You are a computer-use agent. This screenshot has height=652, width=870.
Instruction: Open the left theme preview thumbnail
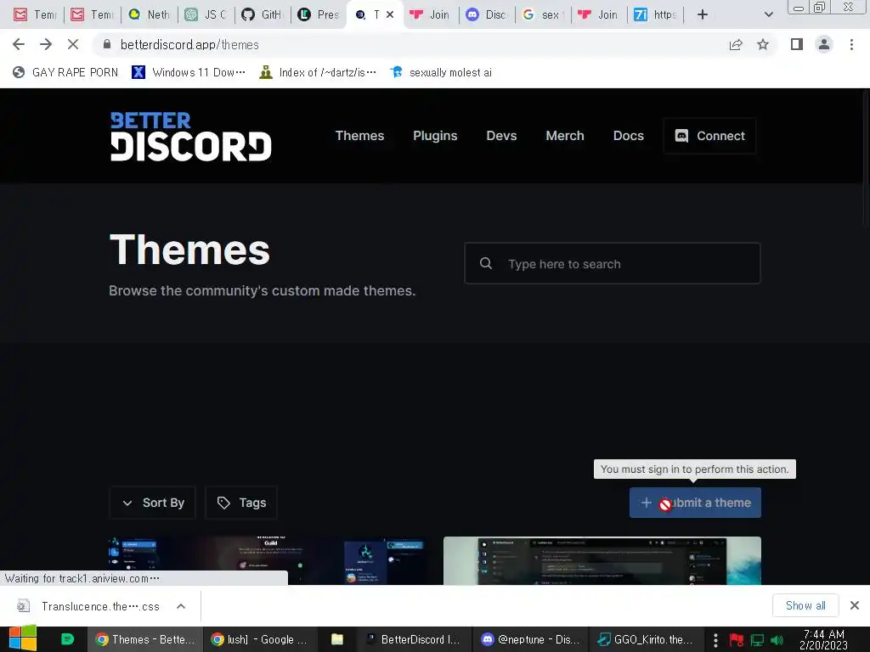(269, 560)
